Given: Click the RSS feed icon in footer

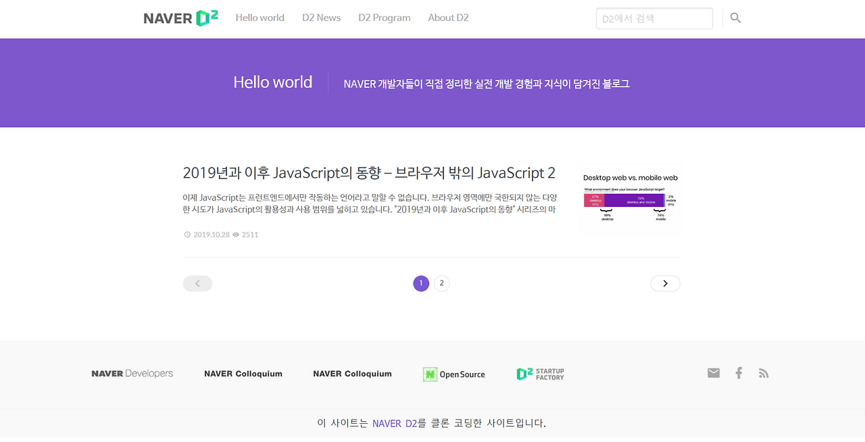Looking at the screenshot, I should (764, 373).
